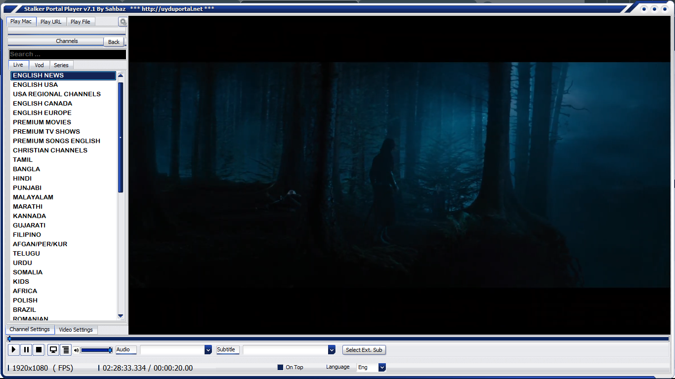Select the AFRICA category
The height and width of the screenshot is (379, 675).
click(x=63, y=291)
